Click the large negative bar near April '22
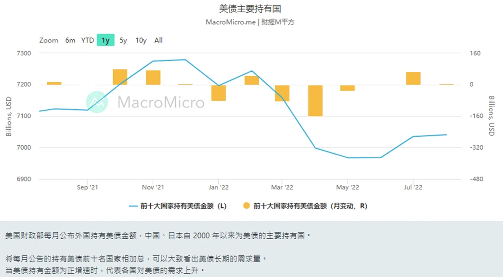The image size is (503, 277). pyautogui.click(x=315, y=100)
